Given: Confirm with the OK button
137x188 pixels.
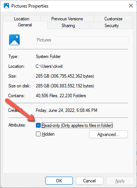Looking at the screenshot, I should click(x=59, y=181).
